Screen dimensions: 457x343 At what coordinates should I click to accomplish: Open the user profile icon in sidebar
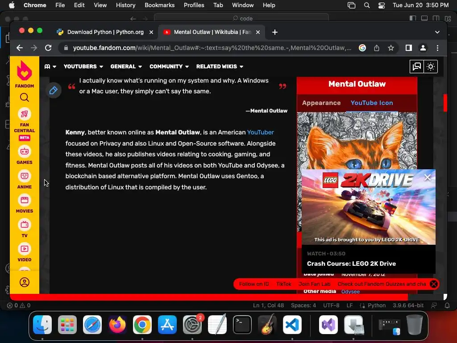[25, 282]
